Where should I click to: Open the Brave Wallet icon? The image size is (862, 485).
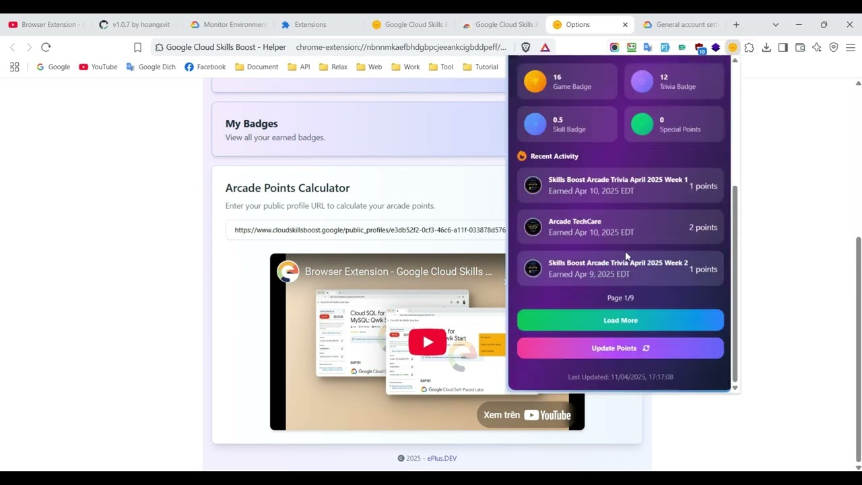[x=800, y=47]
